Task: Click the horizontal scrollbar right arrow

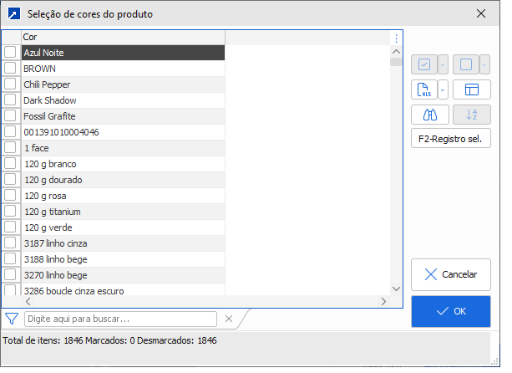Action: [x=383, y=301]
